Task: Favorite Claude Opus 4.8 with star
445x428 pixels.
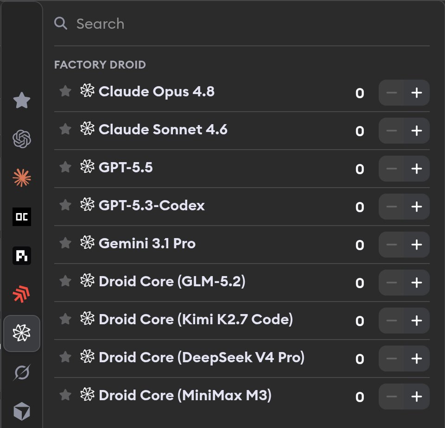Action: click(65, 91)
